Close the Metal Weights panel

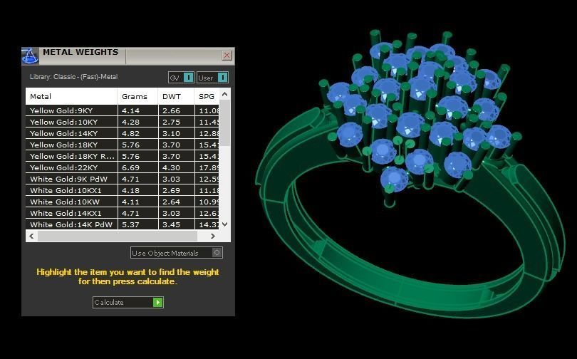click(227, 56)
